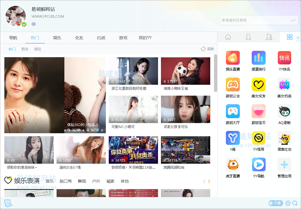Open the 游戏大厅 icon
The width and height of the screenshot is (301, 209).
tap(233, 111)
